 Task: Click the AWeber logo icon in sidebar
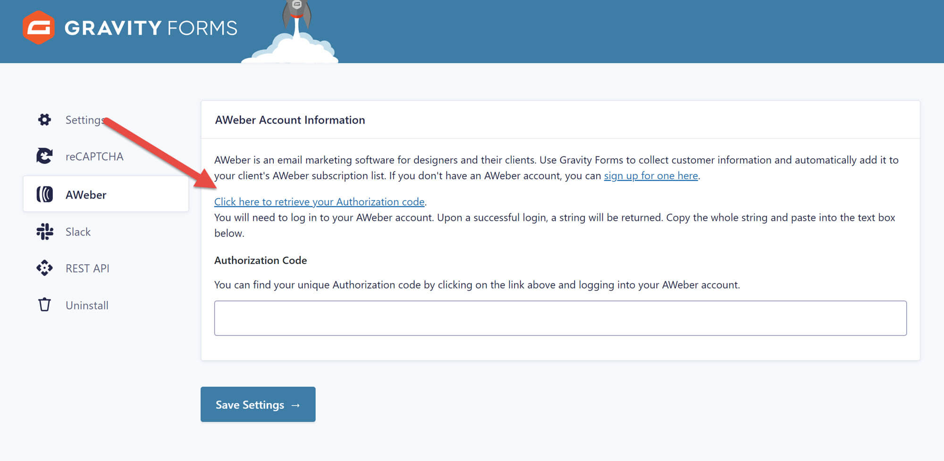[44, 194]
